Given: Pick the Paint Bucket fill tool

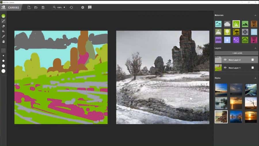Looking at the screenshot, I should pyautogui.click(x=3, y=31).
